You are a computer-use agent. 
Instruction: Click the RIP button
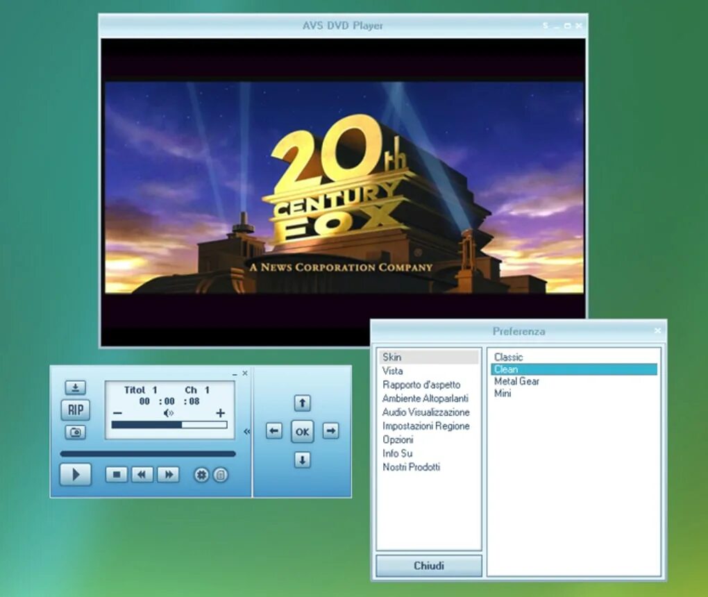click(76, 410)
